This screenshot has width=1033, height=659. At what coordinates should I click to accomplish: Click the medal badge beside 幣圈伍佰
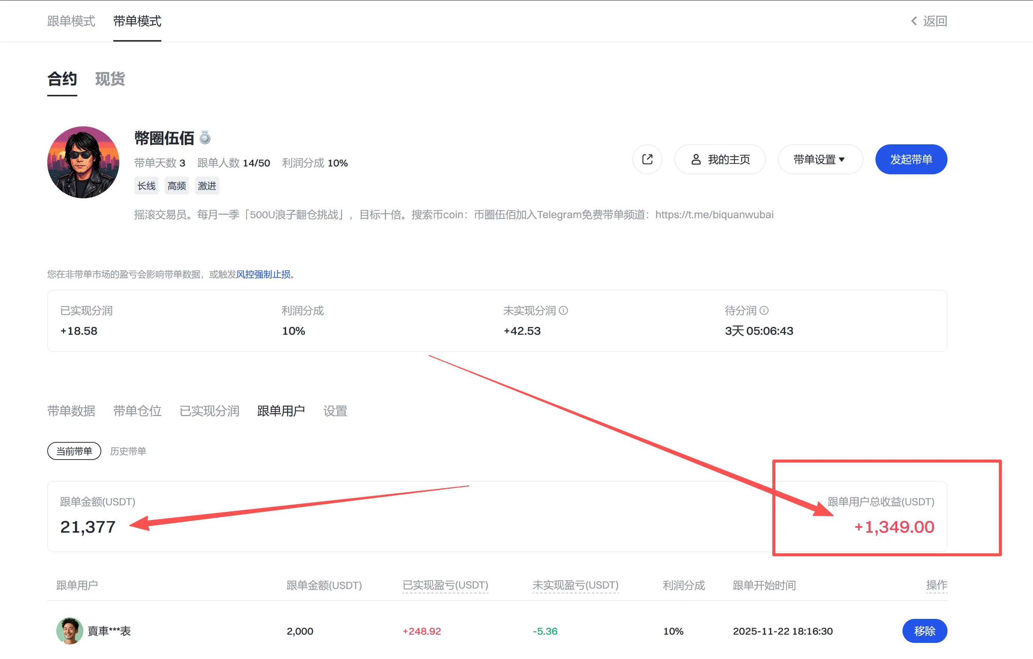tap(205, 138)
